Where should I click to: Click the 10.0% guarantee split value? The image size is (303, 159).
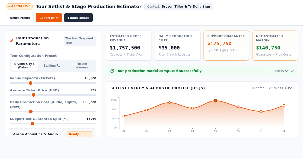pyautogui.click(x=91, y=119)
